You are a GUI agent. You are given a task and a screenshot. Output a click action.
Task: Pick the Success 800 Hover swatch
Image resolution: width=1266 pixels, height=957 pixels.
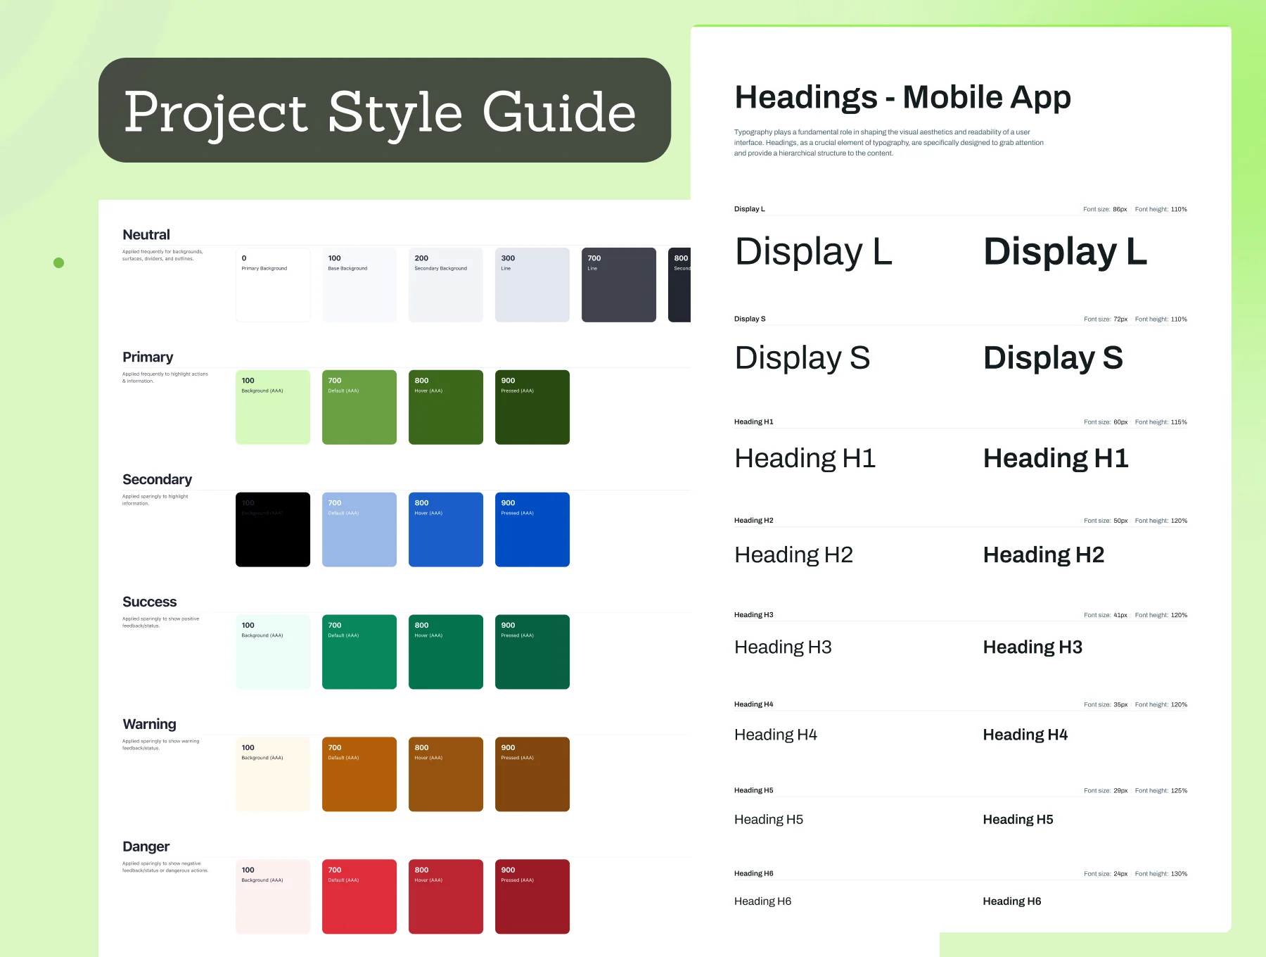[x=446, y=652]
